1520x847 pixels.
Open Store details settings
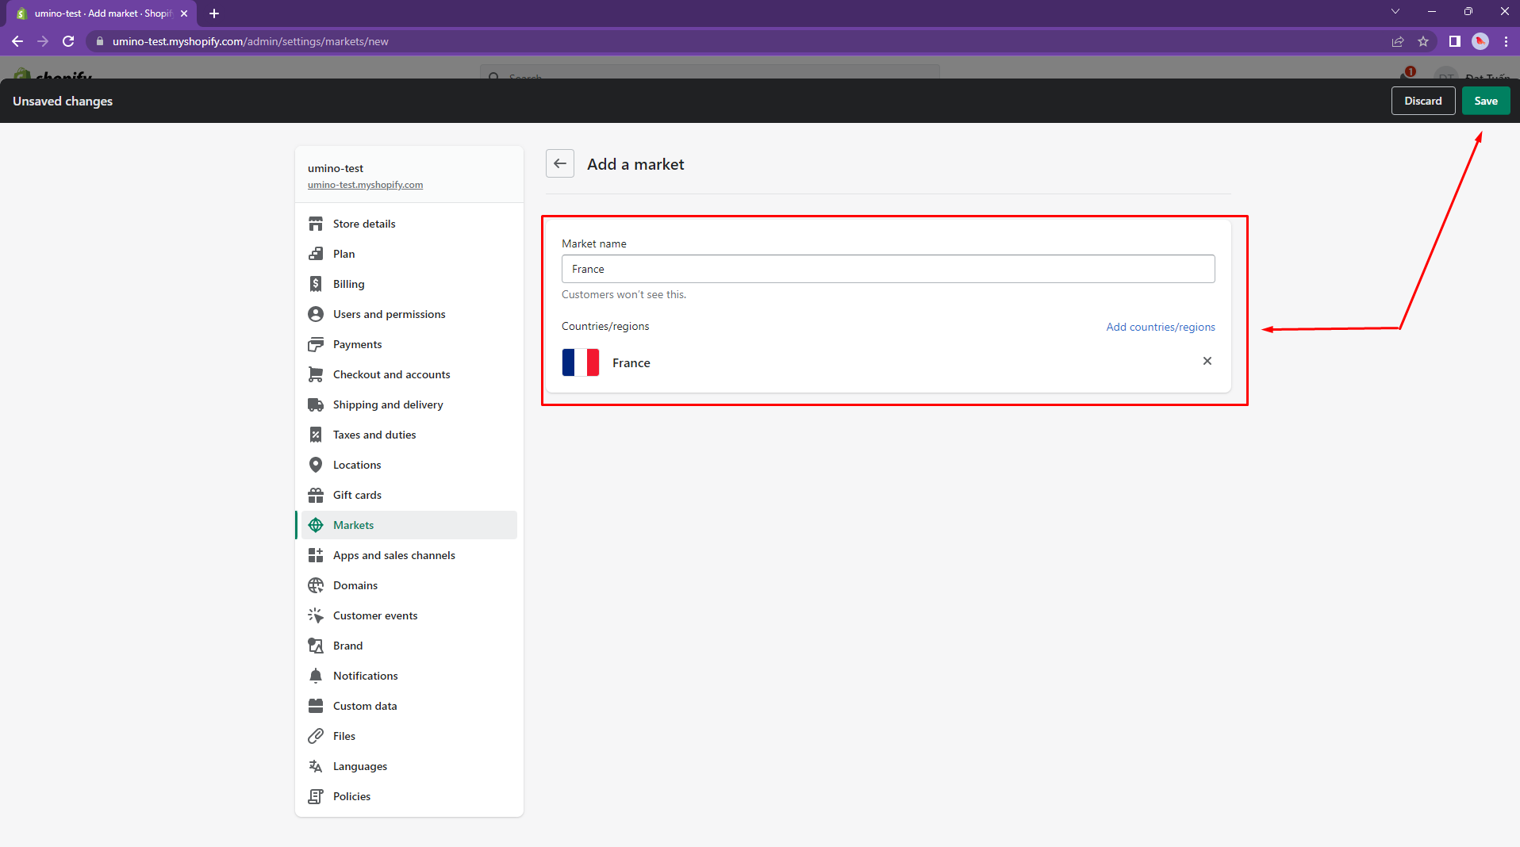(363, 224)
